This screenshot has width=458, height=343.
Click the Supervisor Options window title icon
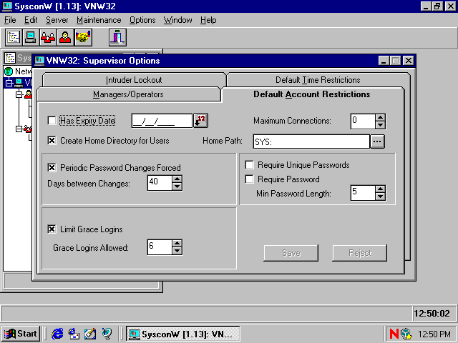(x=39, y=61)
